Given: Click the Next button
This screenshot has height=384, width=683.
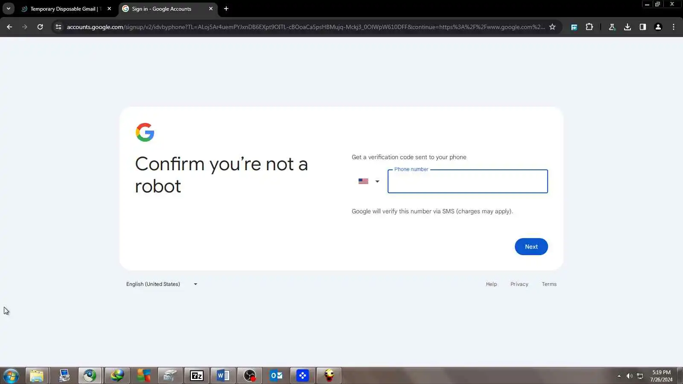Looking at the screenshot, I should 531,247.
